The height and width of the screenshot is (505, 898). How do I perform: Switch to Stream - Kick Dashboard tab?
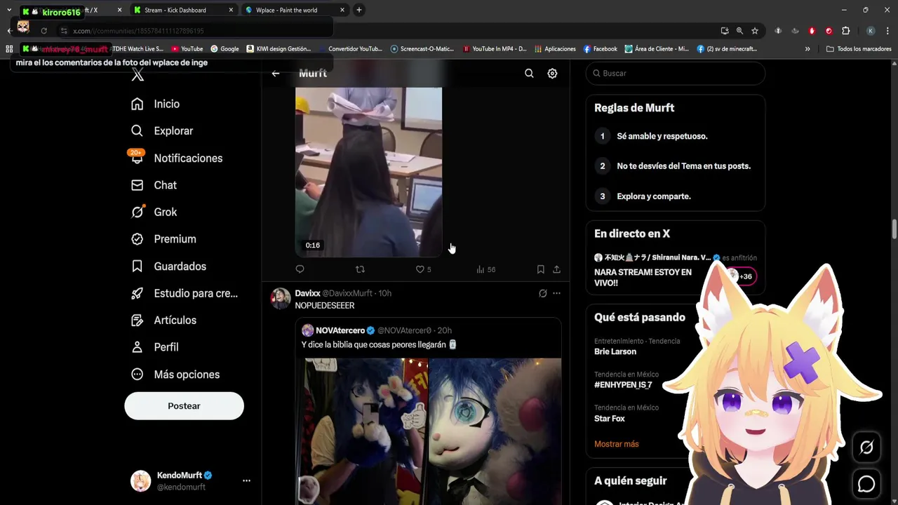pyautogui.click(x=175, y=10)
